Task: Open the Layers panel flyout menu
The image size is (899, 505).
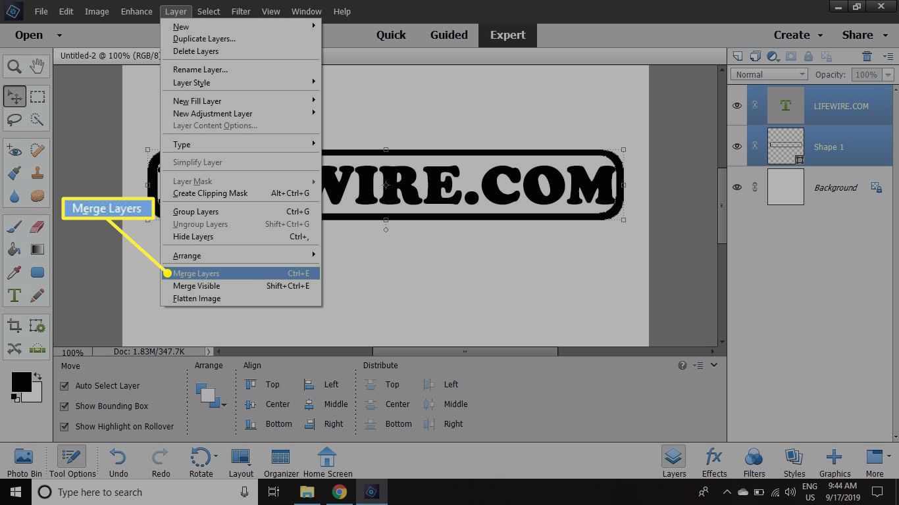Action: (x=888, y=57)
